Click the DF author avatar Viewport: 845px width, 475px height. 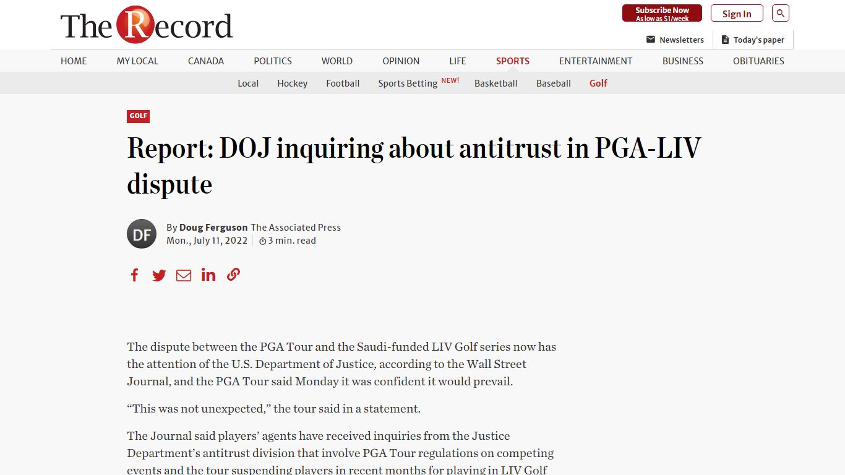point(142,234)
